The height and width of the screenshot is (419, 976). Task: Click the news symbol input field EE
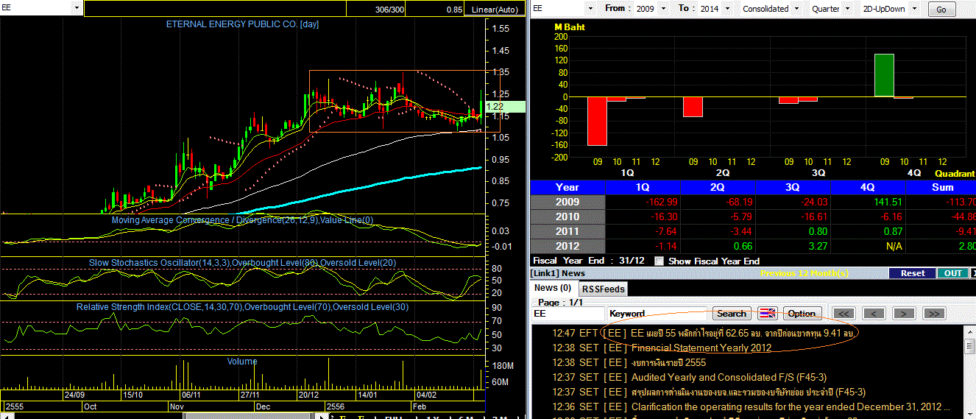point(567,313)
